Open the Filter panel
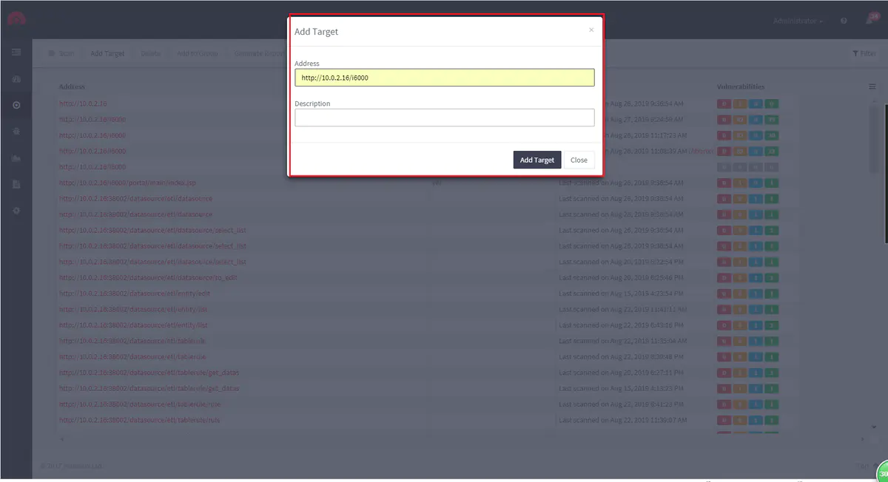The width and height of the screenshot is (888, 482). [864, 53]
